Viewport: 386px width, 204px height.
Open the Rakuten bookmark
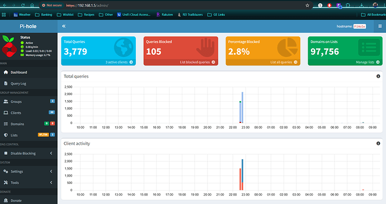(164, 15)
